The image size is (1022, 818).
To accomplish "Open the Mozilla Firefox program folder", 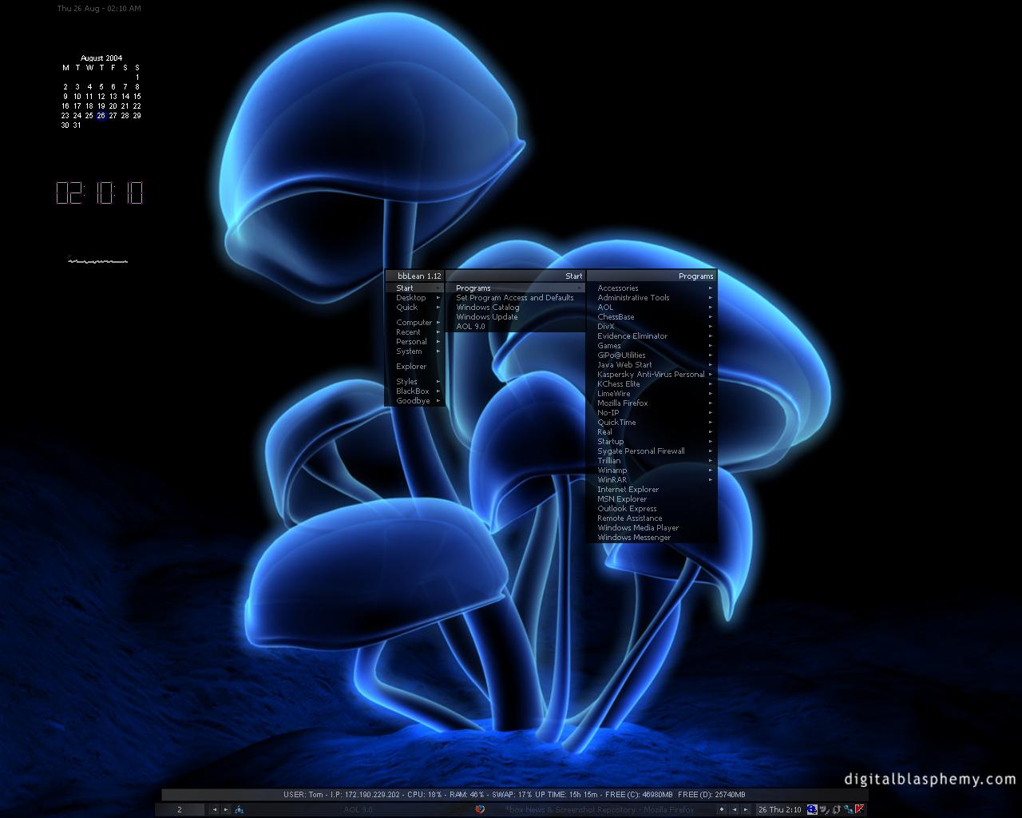I will point(652,403).
